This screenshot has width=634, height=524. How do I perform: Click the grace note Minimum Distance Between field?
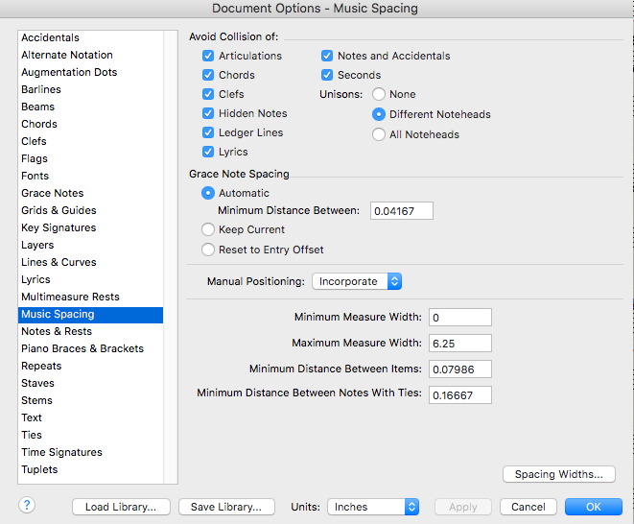point(401,210)
